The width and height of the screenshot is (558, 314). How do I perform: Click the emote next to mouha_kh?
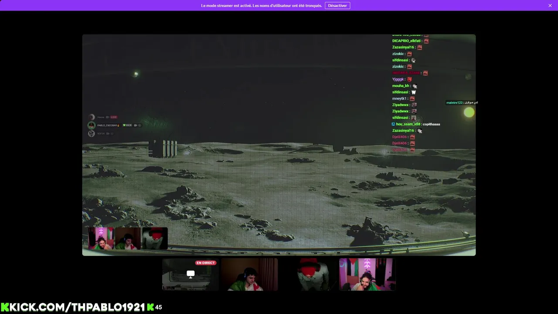click(x=415, y=86)
